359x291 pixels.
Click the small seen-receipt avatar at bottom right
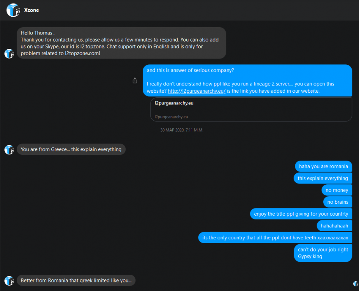pos(355,284)
